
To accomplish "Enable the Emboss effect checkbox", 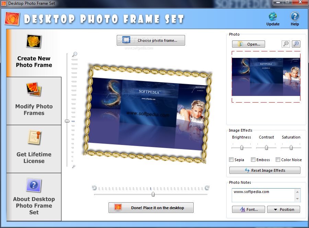I will coord(253,160).
